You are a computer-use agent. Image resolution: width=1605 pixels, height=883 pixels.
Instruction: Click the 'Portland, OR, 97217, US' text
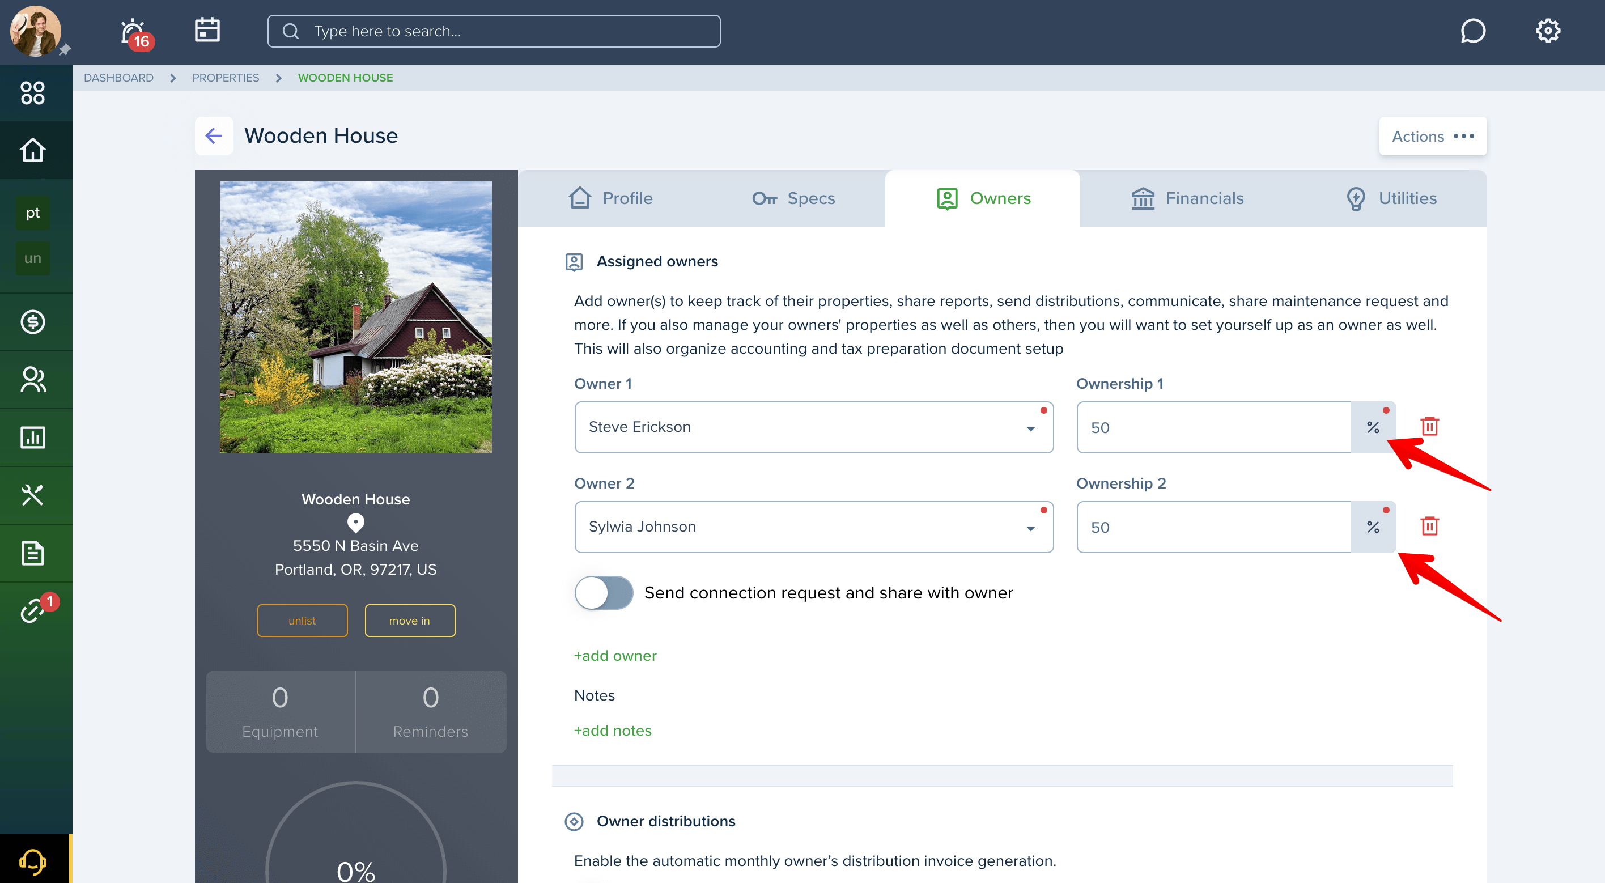356,570
